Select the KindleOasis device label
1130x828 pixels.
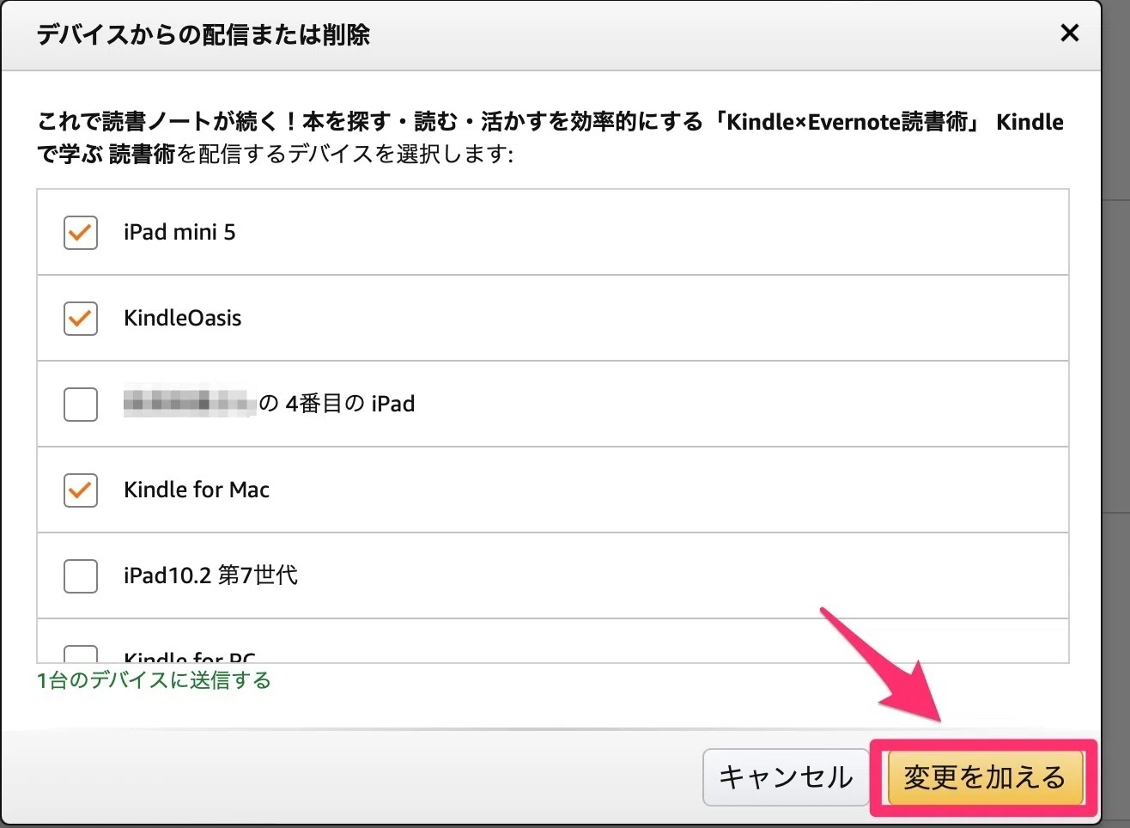click(x=183, y=318)
